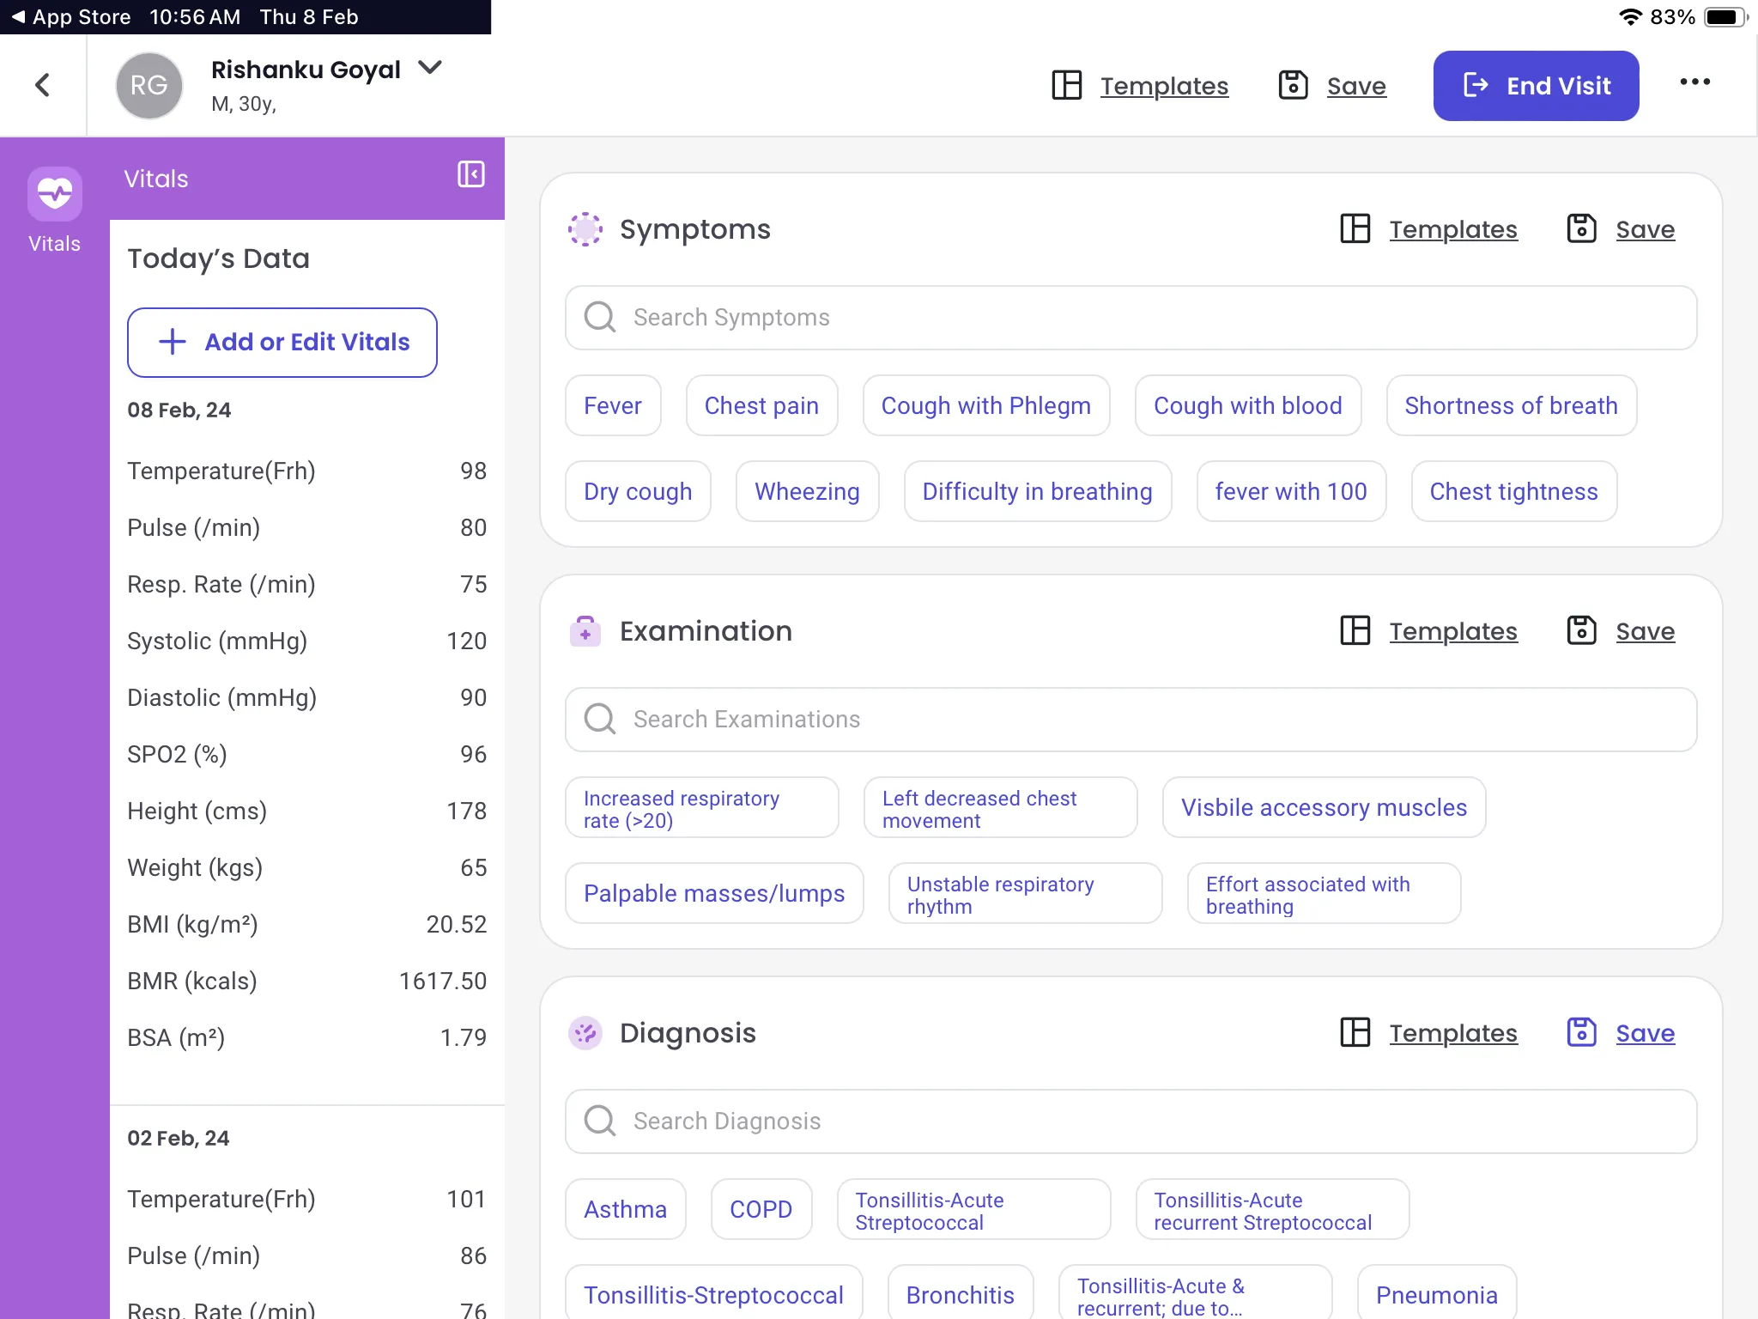Click the battery status icon
Screen dimensions: 1758x1319
1725,16
